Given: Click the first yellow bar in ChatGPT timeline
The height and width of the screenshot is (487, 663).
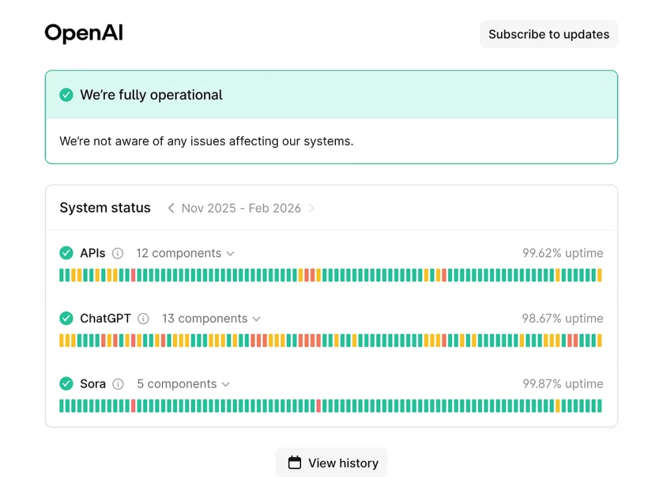Looking at the screenshot, I should [62, 341].
